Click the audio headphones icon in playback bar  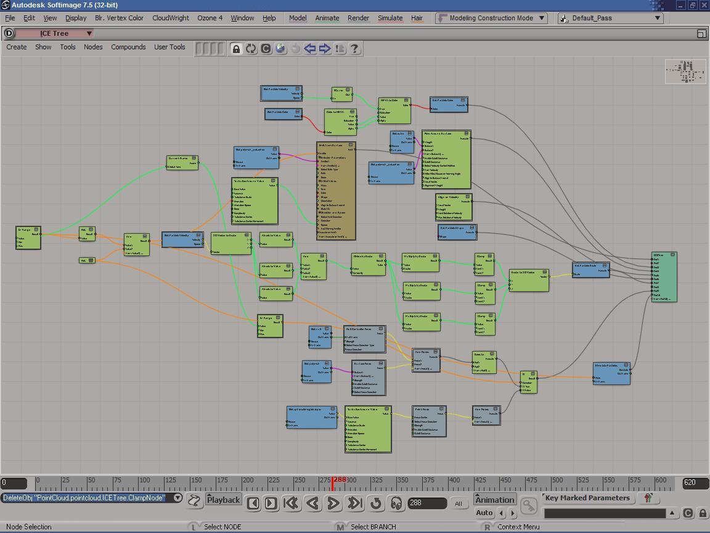coord(396,503)
